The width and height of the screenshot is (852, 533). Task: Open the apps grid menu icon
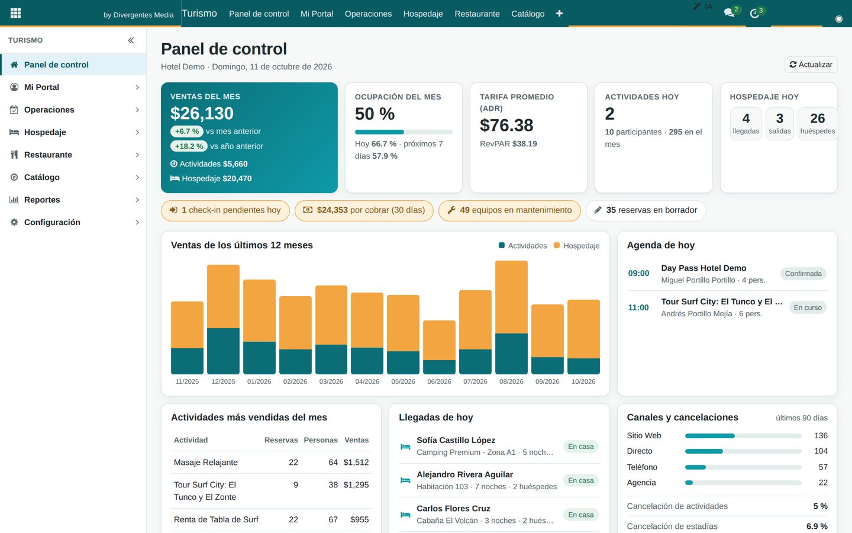[16, 13]
